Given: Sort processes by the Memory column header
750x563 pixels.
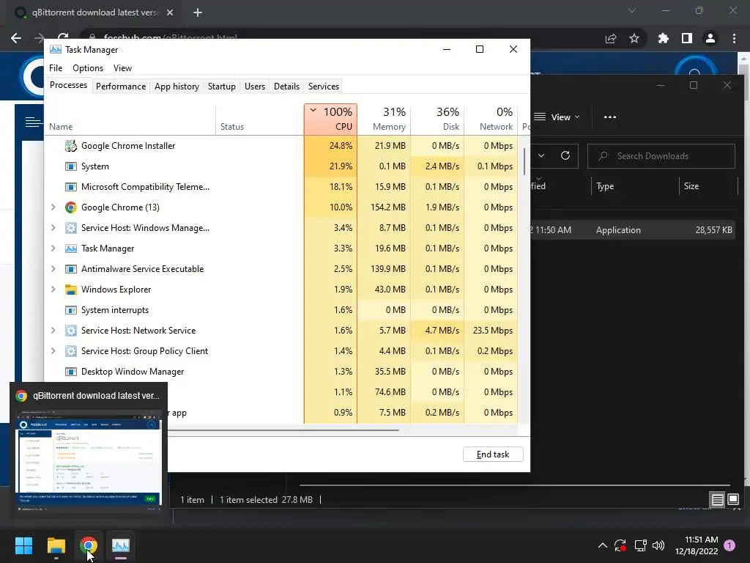Looking at the screenshot, I should (x=384, y=119).
